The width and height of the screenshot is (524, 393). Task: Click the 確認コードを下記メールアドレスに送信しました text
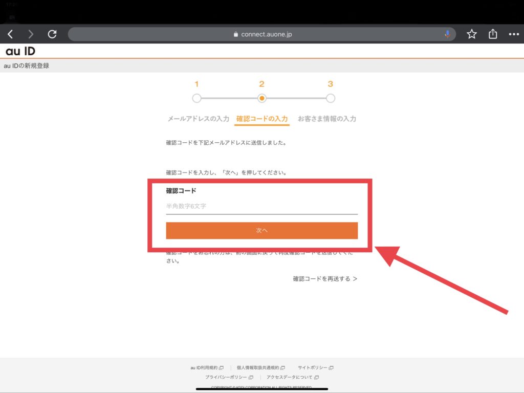(226, 143)
